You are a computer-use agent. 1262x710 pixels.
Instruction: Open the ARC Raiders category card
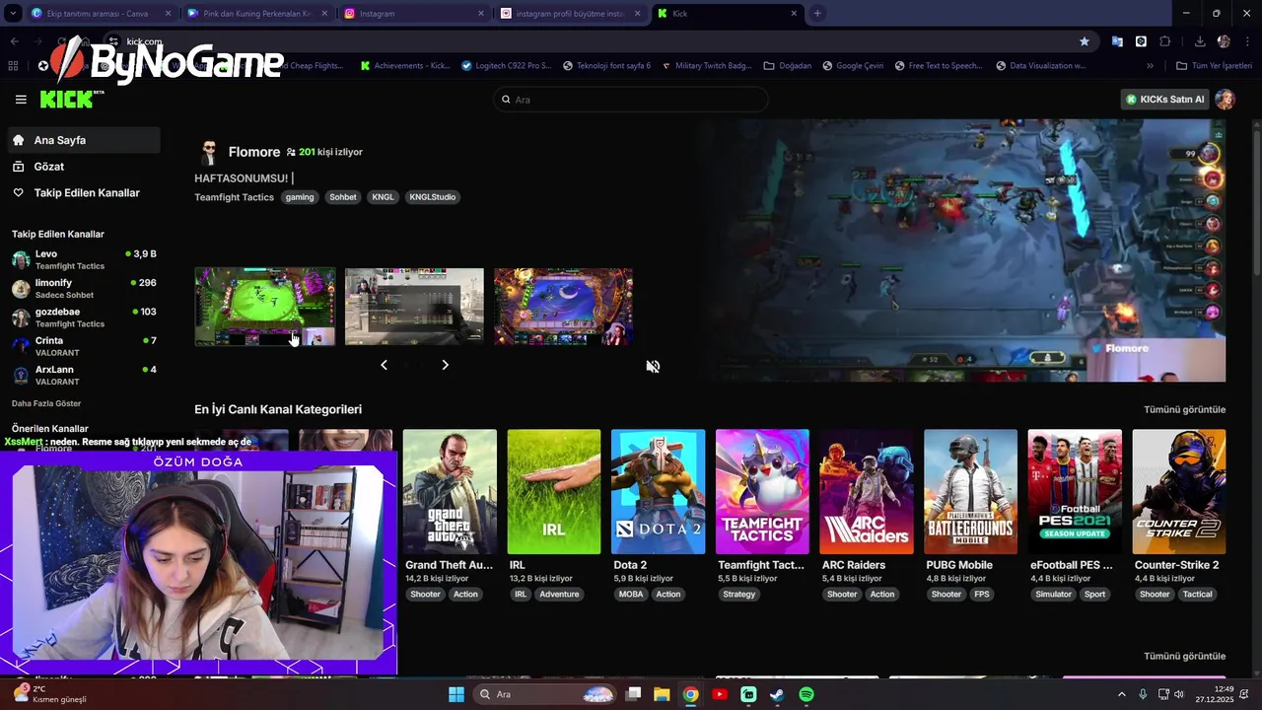pyautogui.click(x=867, y=491)
